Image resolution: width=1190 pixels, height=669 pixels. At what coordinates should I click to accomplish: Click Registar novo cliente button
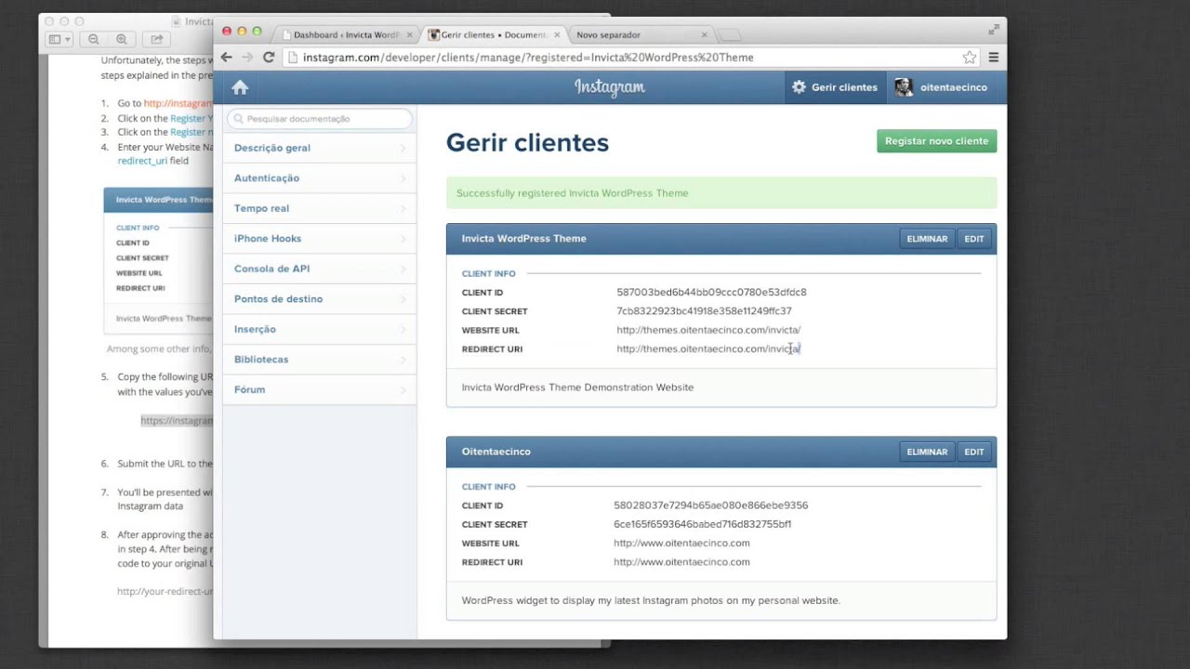pos(936,141)
